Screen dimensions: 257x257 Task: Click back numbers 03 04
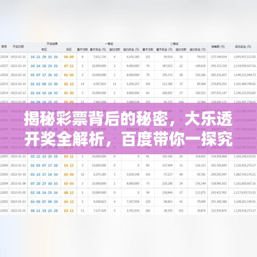coord(69,184)
